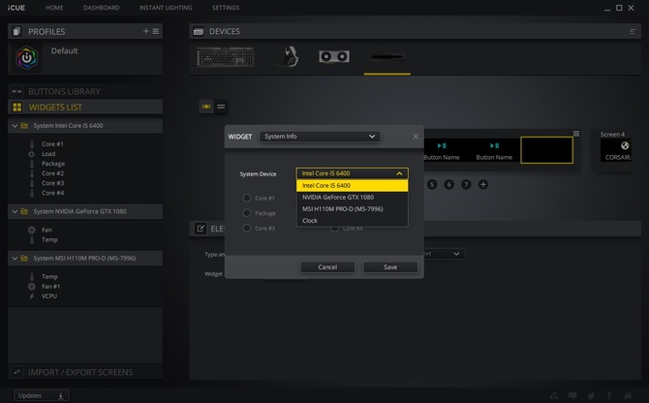
Task: Open Import / Export Screens section
Action: tap(85, 372)
